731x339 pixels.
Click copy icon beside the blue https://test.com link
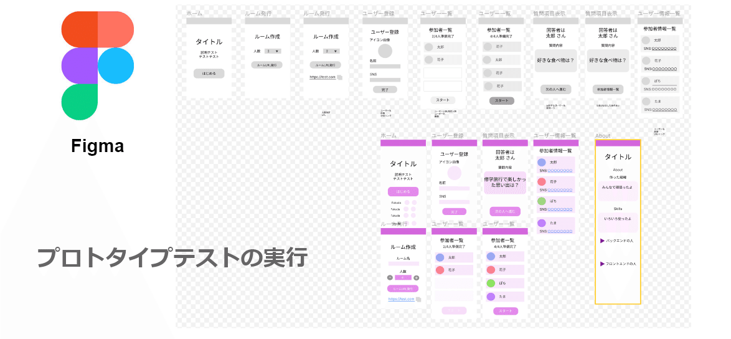[418, 299]
